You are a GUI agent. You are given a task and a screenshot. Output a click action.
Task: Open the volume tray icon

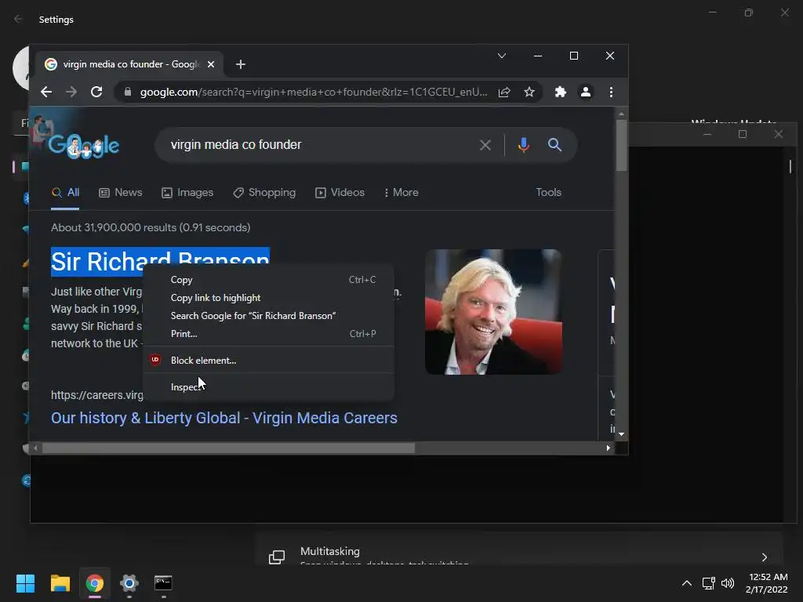(728, 583)
